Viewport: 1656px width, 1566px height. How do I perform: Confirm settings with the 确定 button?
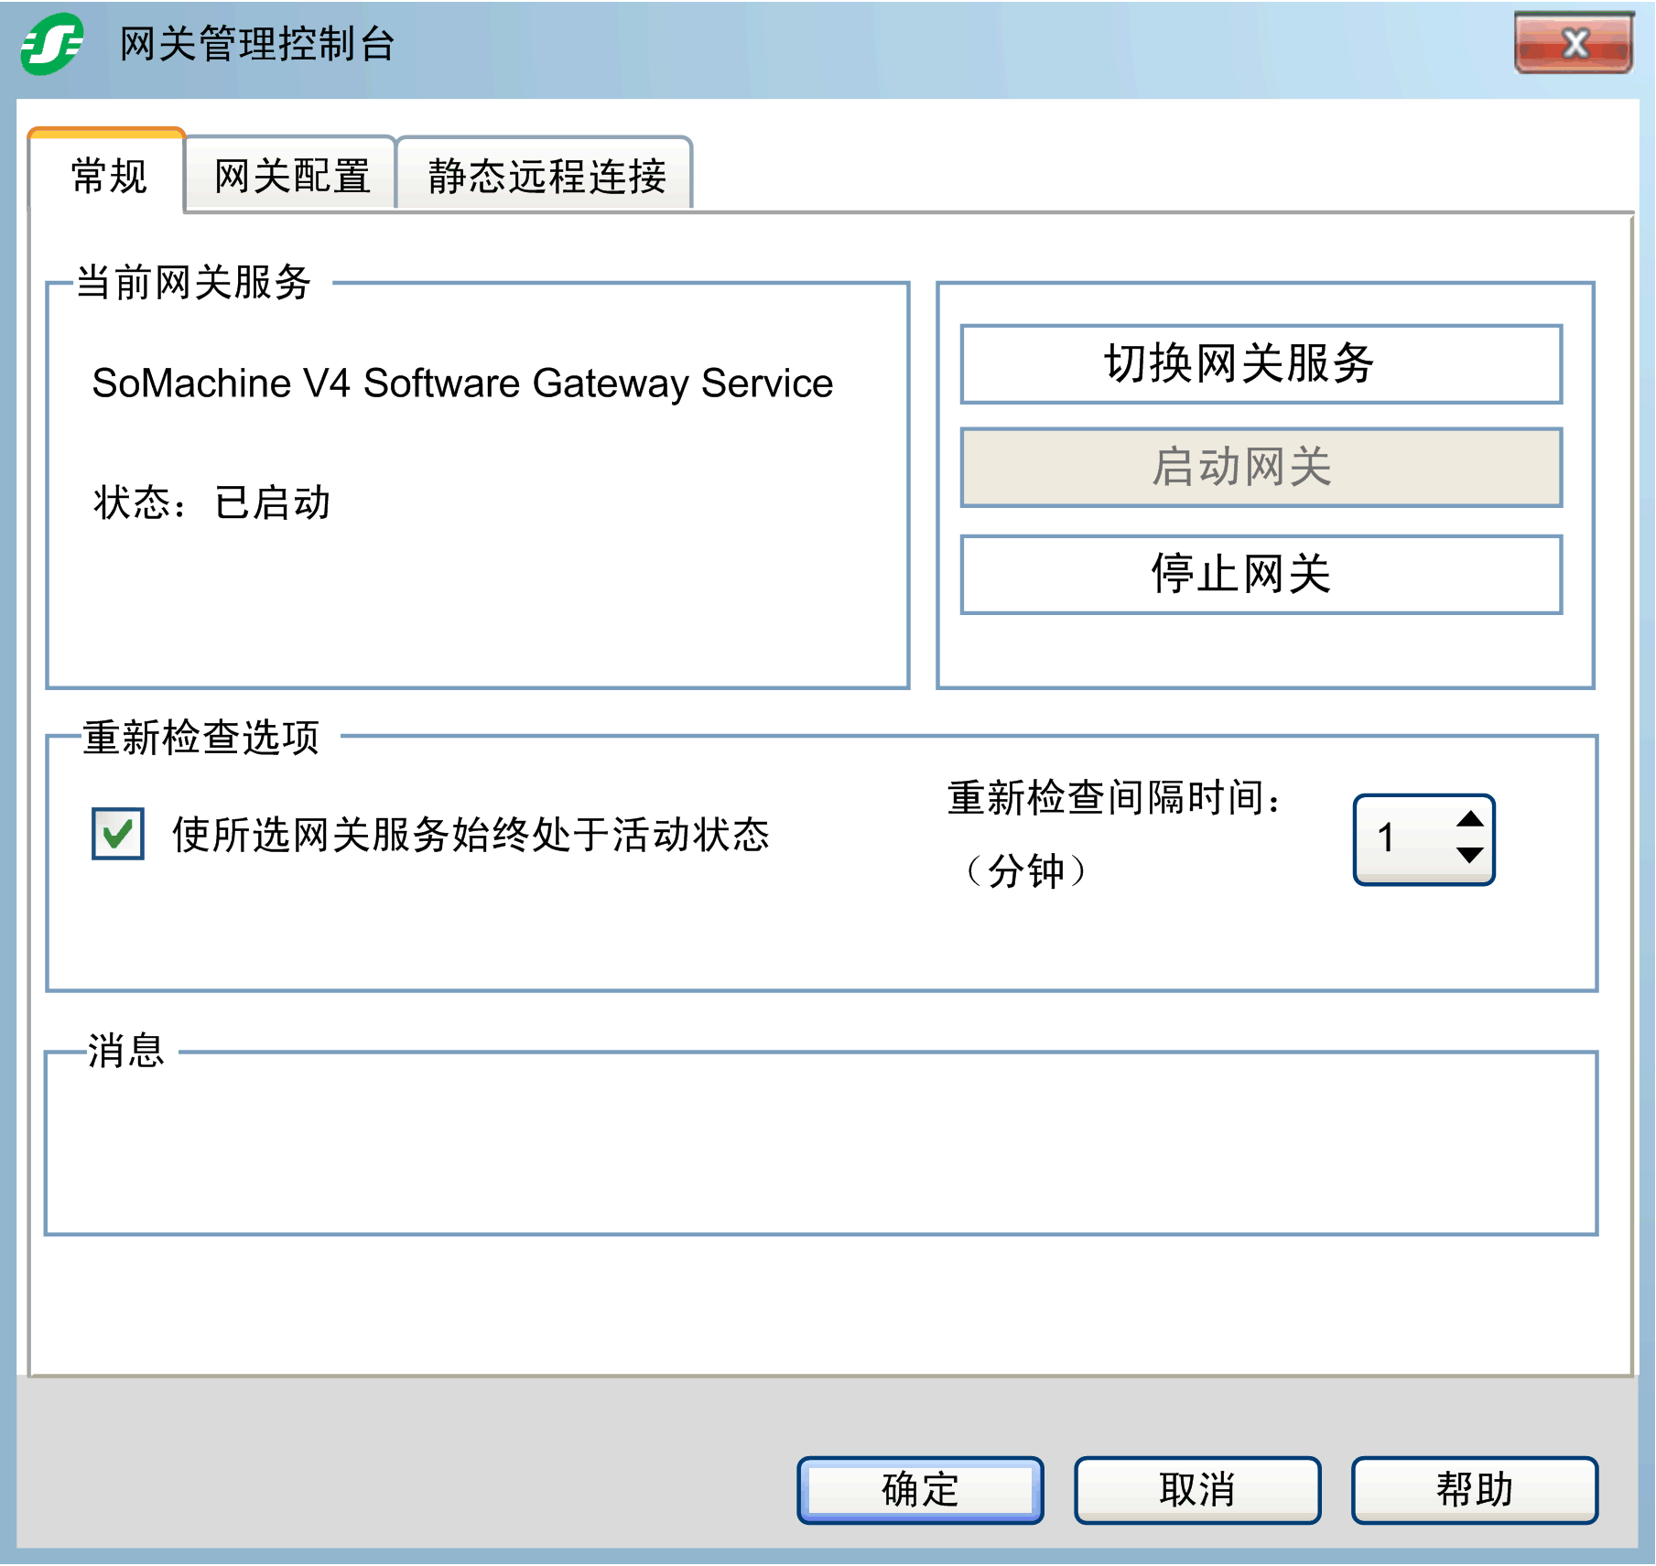920,1490
